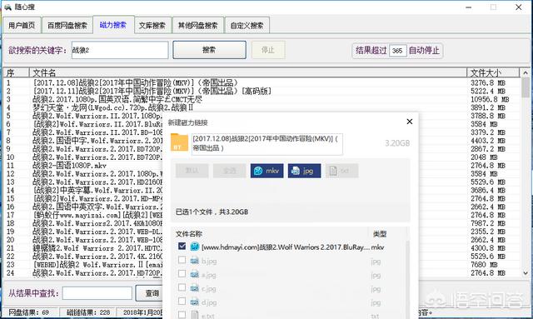
Task: Open the 用户首页 tab
Action: pyautogui.click(x=22, y=25)
